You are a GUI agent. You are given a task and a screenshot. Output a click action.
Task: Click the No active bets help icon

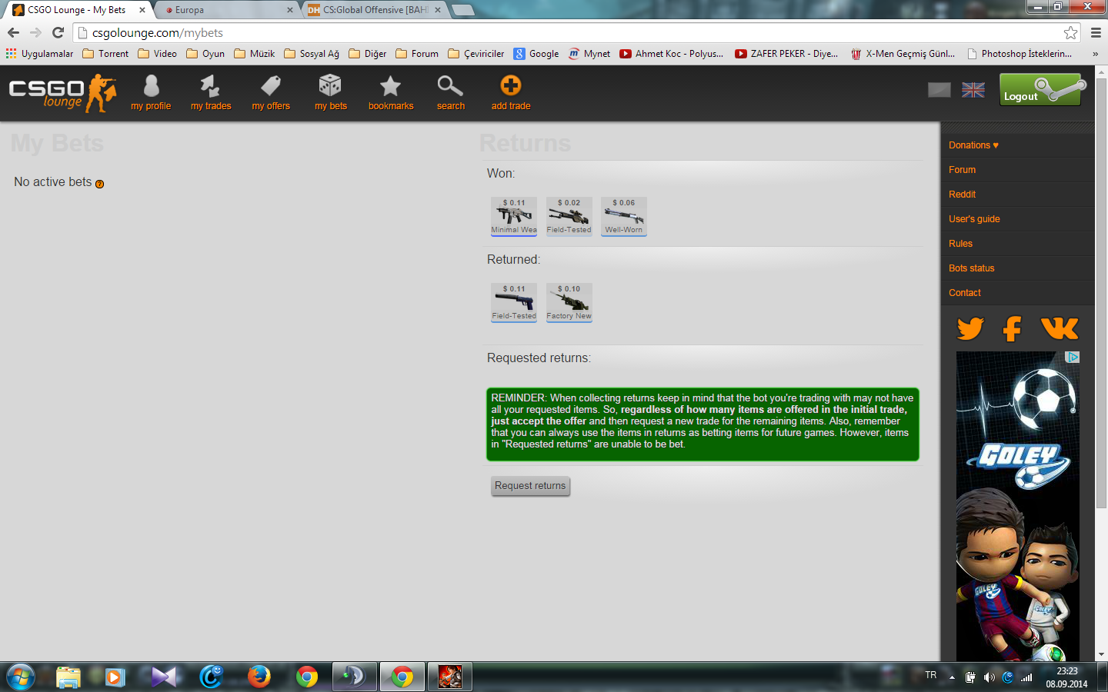point(99,184)
